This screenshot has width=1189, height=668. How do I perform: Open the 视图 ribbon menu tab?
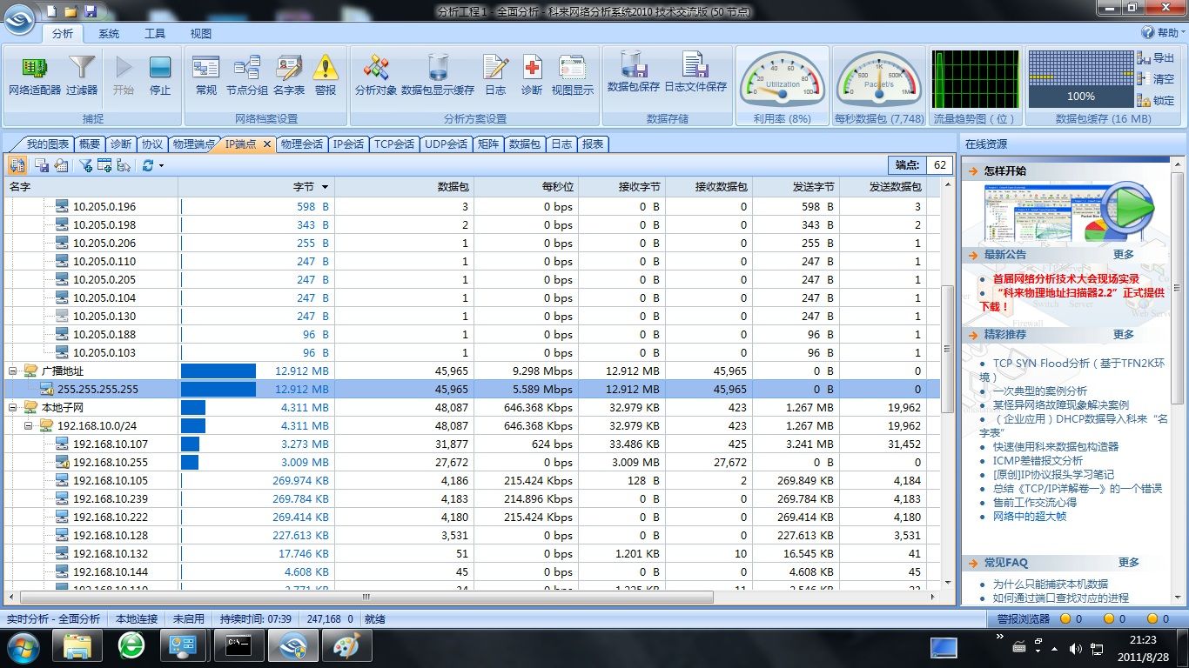click(201, 34)
